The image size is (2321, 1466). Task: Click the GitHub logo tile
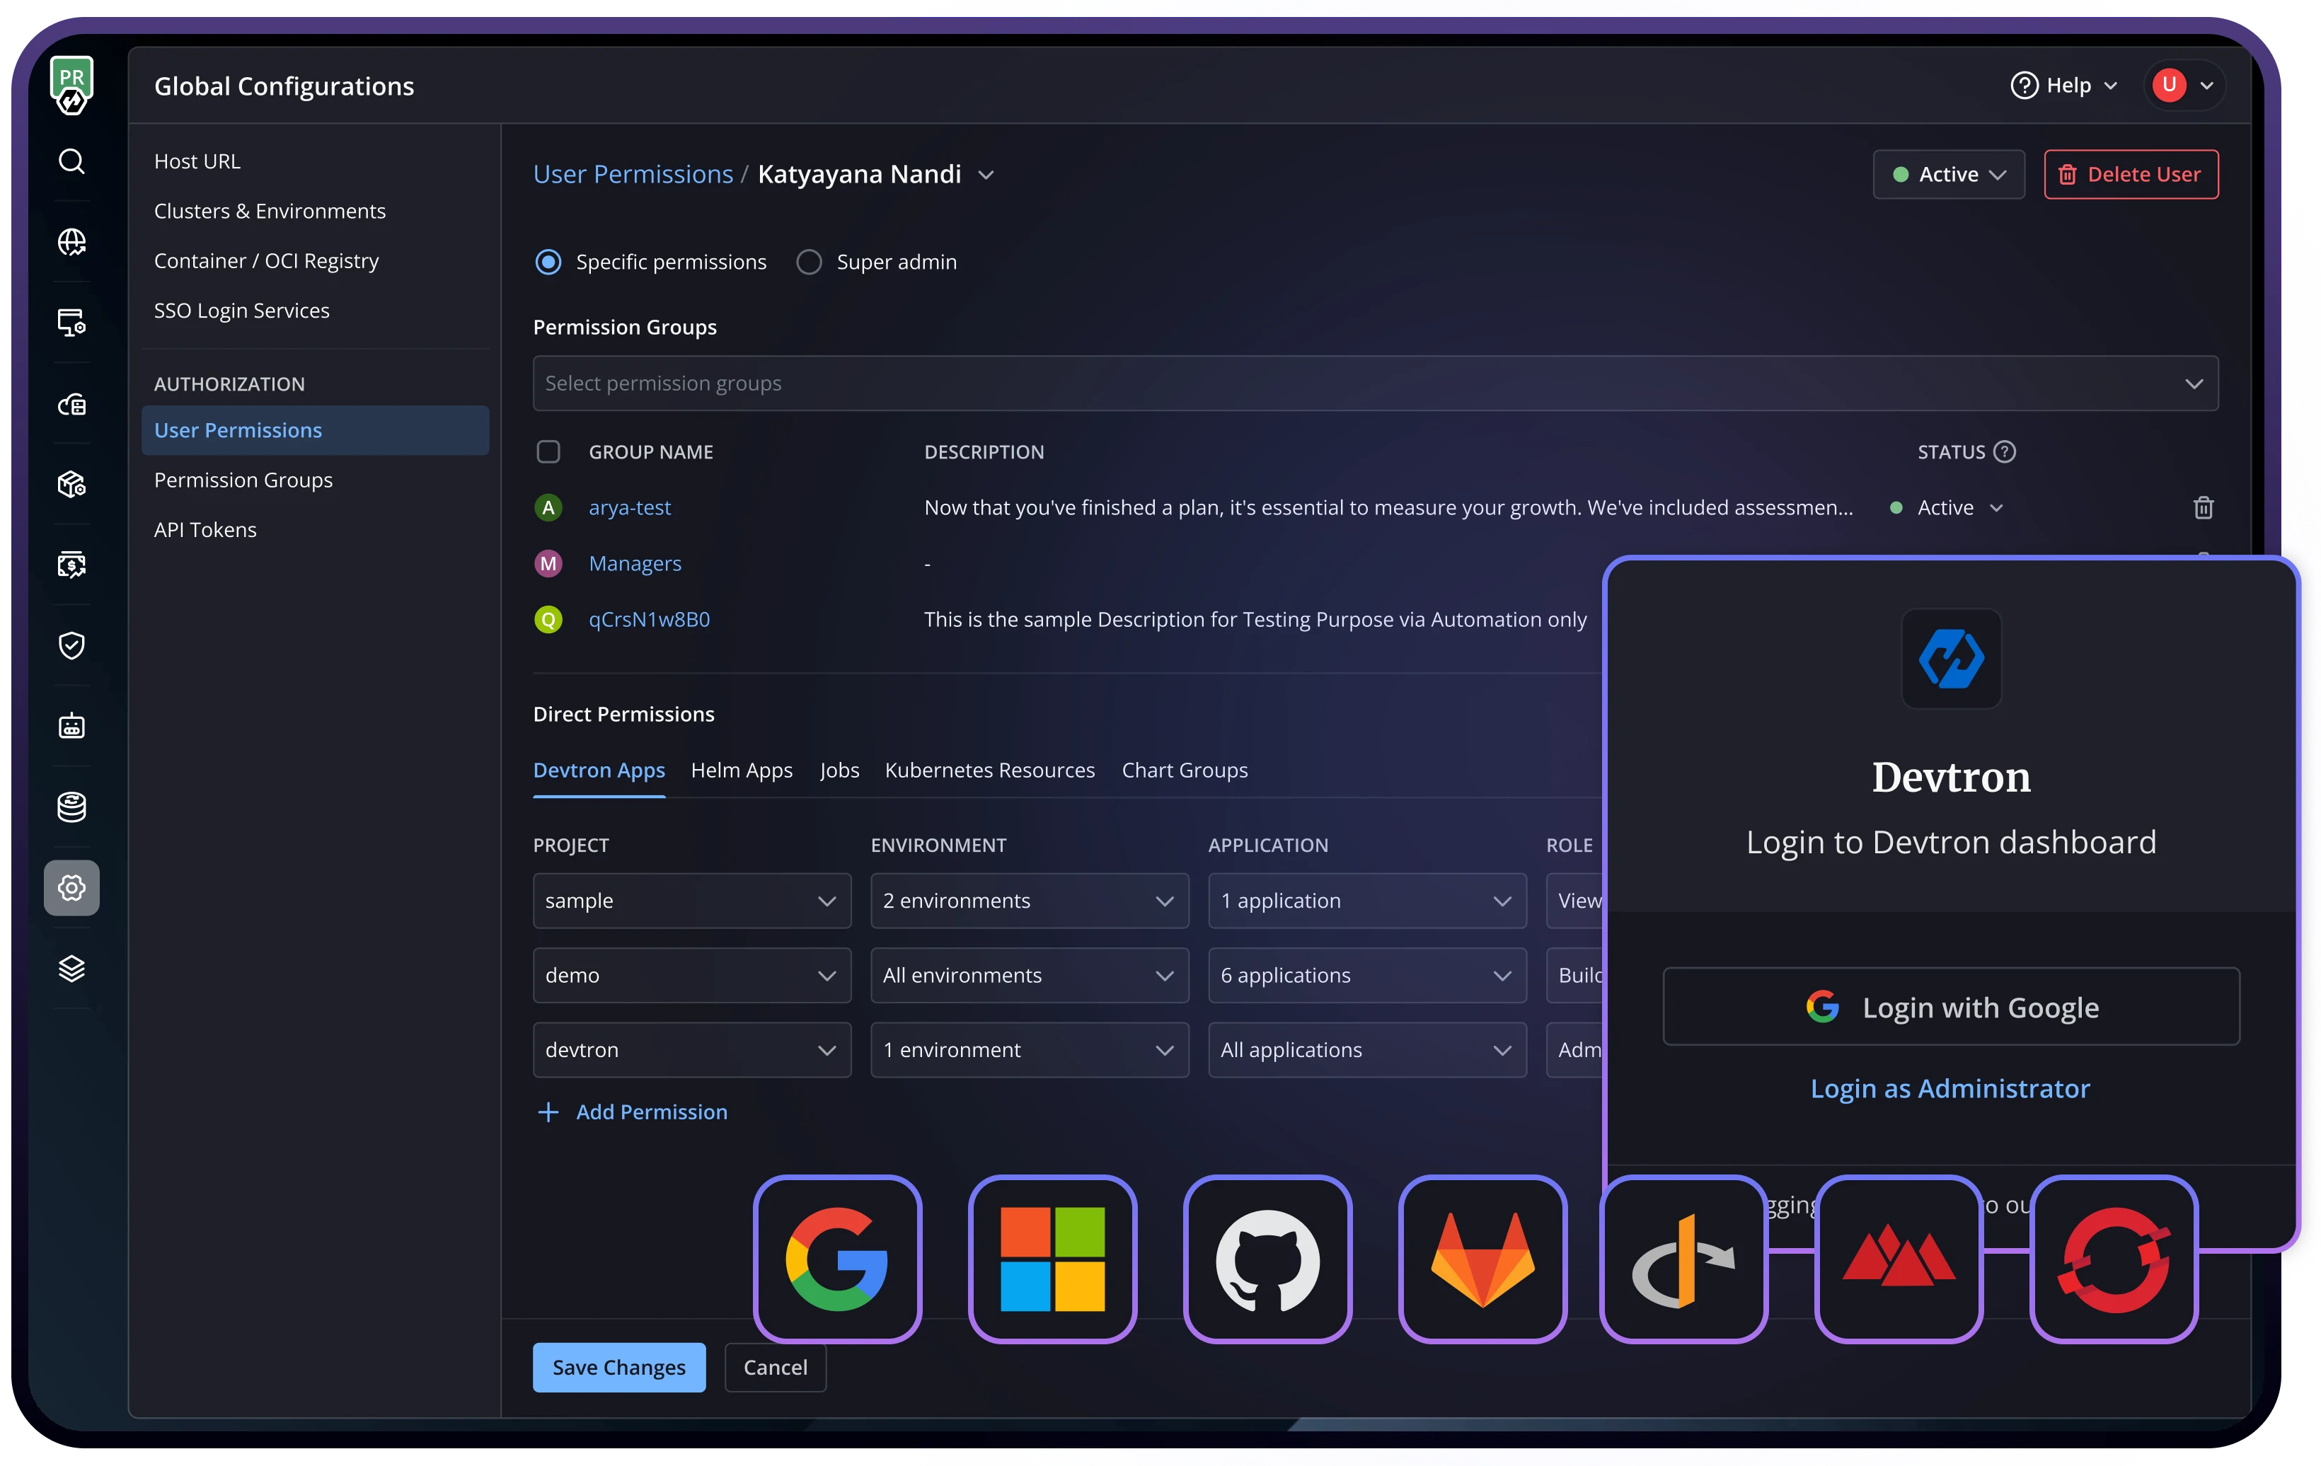coord(1267,1259)
